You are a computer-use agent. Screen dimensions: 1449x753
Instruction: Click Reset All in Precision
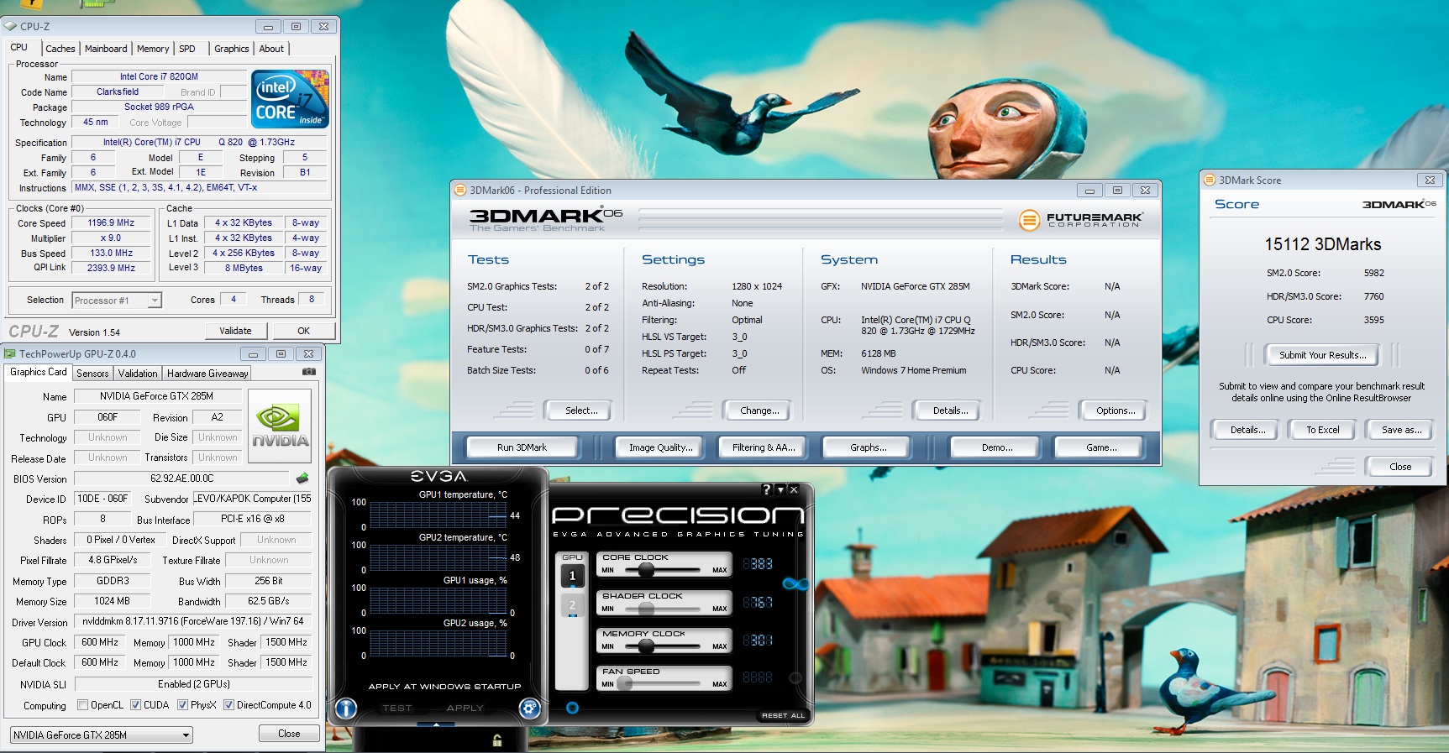[x=783, y=715]
